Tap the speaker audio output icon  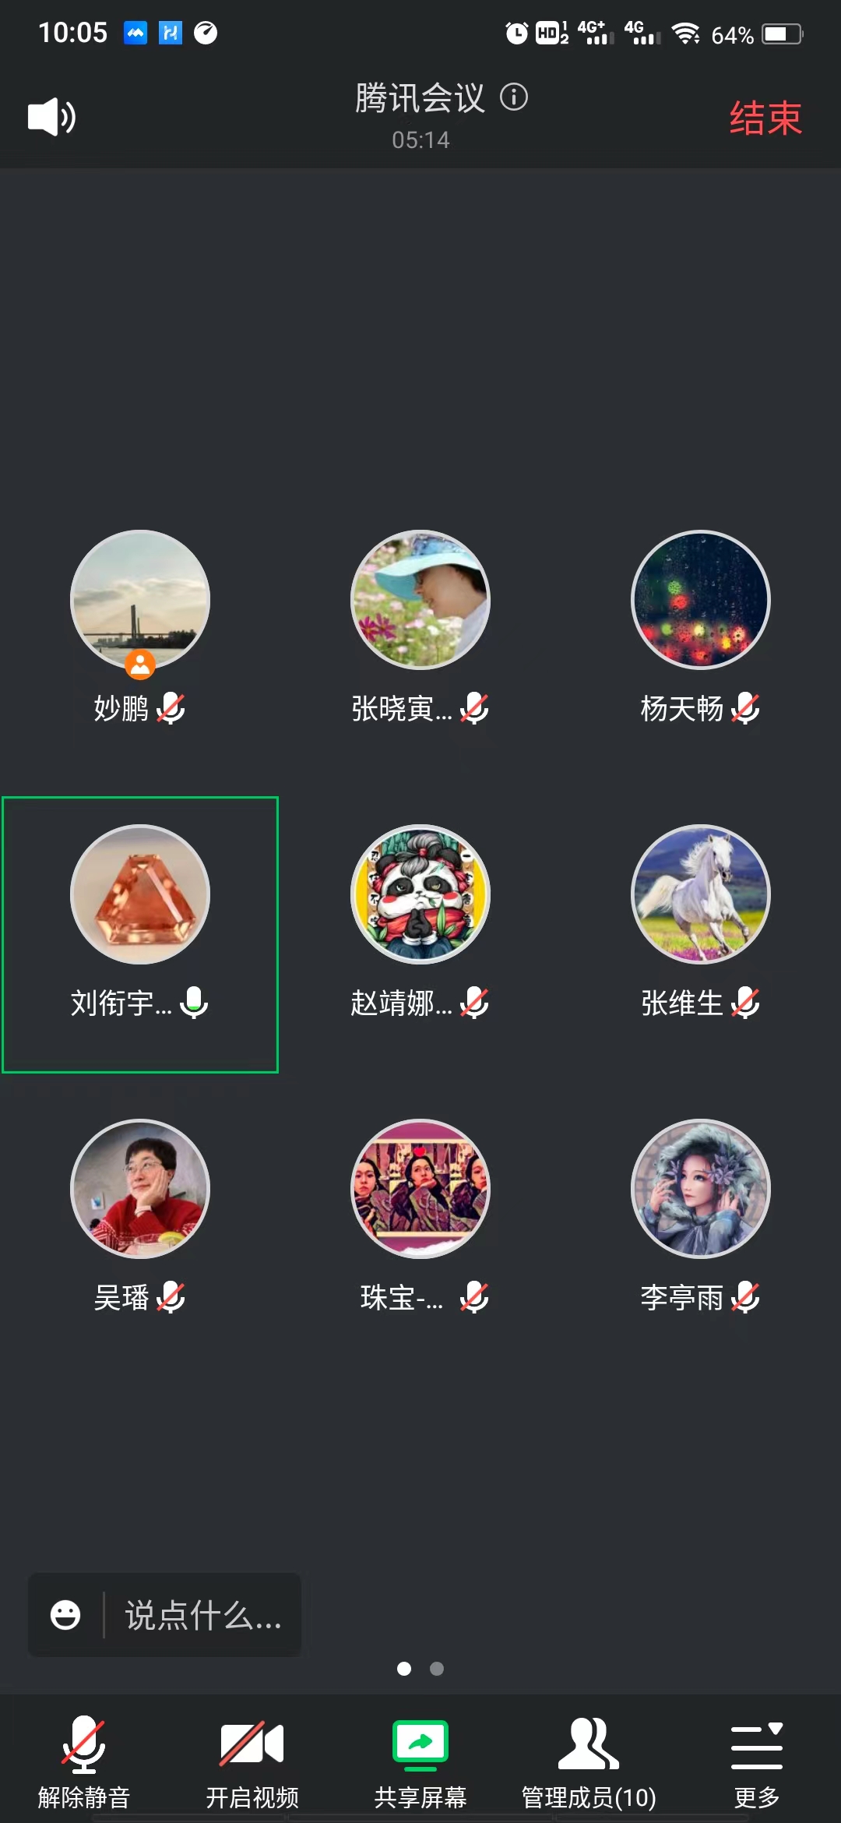pos(51,117)
